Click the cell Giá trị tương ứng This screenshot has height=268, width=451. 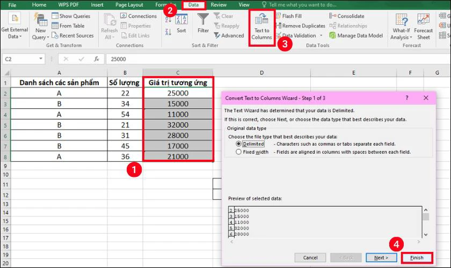tap(178, 83)
